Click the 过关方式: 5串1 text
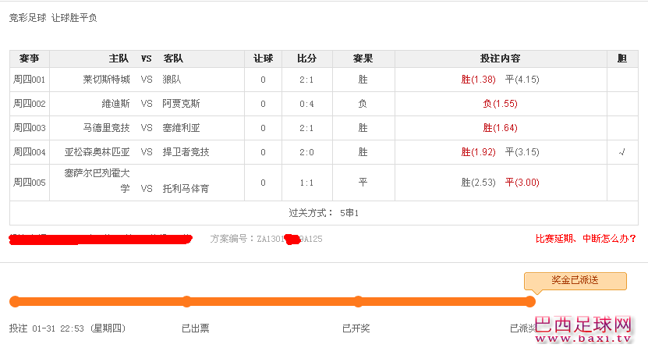This screenshot has width=648, height=348. click(x=324, y=213)
